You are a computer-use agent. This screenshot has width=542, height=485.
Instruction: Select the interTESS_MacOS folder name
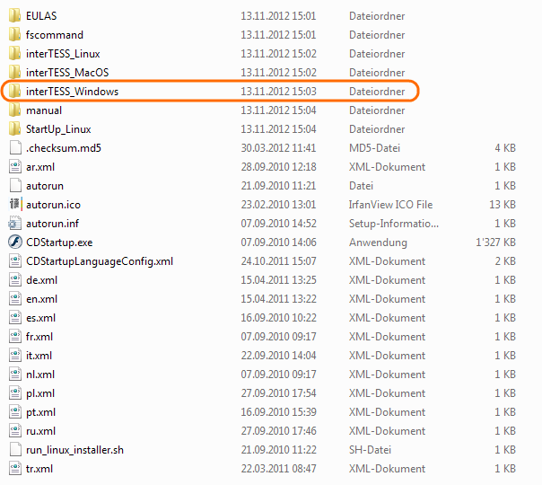(67, 73)
